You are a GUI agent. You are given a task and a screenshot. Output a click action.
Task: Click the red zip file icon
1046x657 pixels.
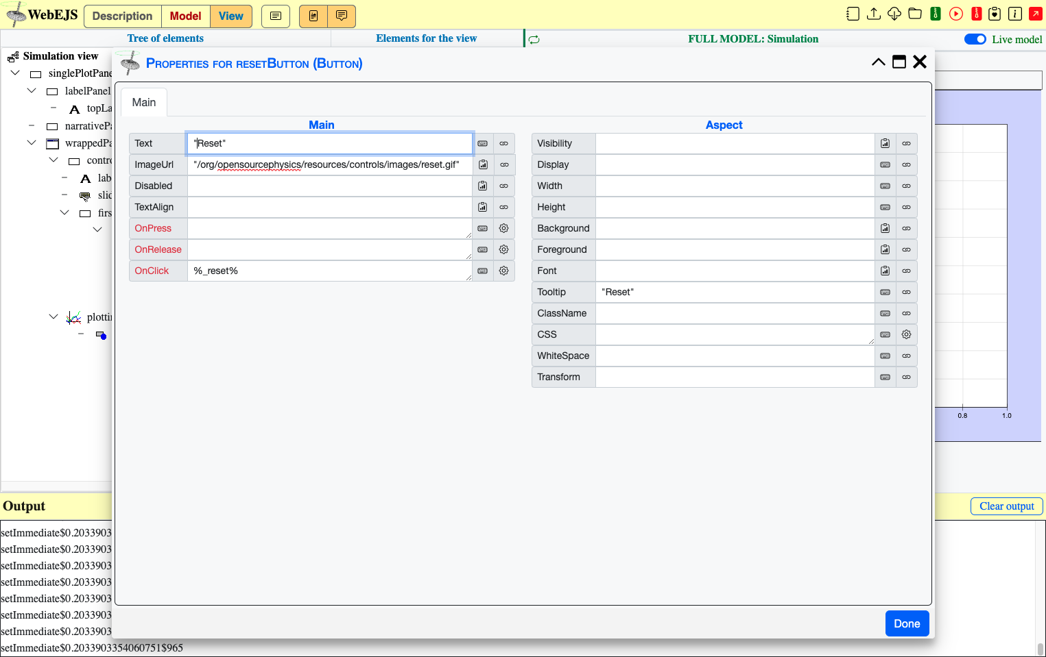point(977,14)
